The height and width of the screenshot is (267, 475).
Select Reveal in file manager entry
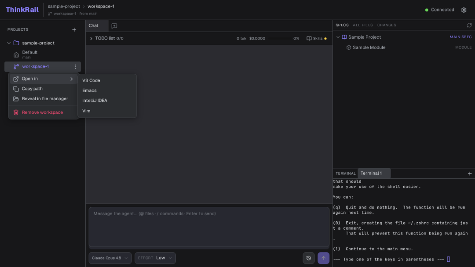point(44,99)
